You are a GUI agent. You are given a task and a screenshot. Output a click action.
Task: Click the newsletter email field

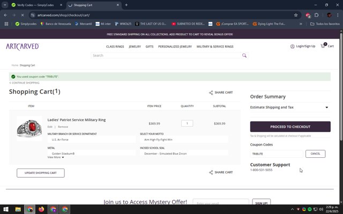tap(221, 202)
